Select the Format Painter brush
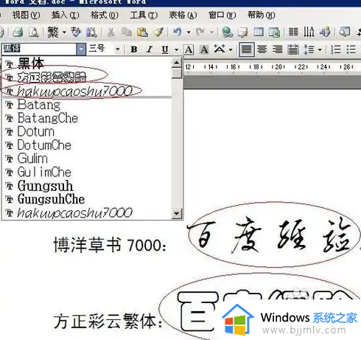The width and height of the screenshot is (361, 340). coord(158,32)
